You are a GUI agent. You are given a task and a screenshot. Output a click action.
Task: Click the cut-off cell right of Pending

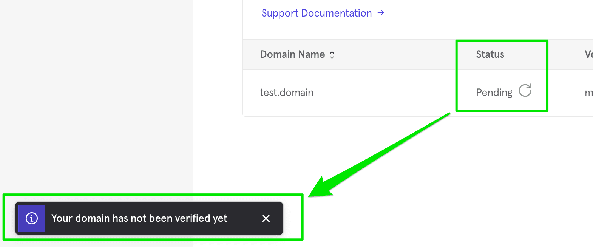tap(588, 93)
